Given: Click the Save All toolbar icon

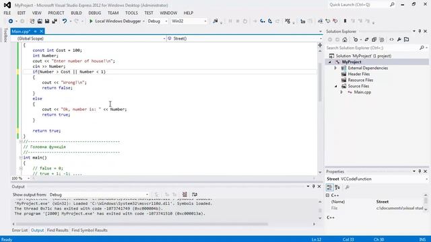Looking at the screenshot, I should point(55,21).
